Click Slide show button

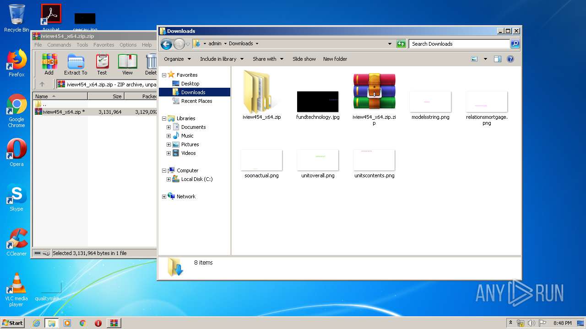pyautogui.click(x=304, y=59)
